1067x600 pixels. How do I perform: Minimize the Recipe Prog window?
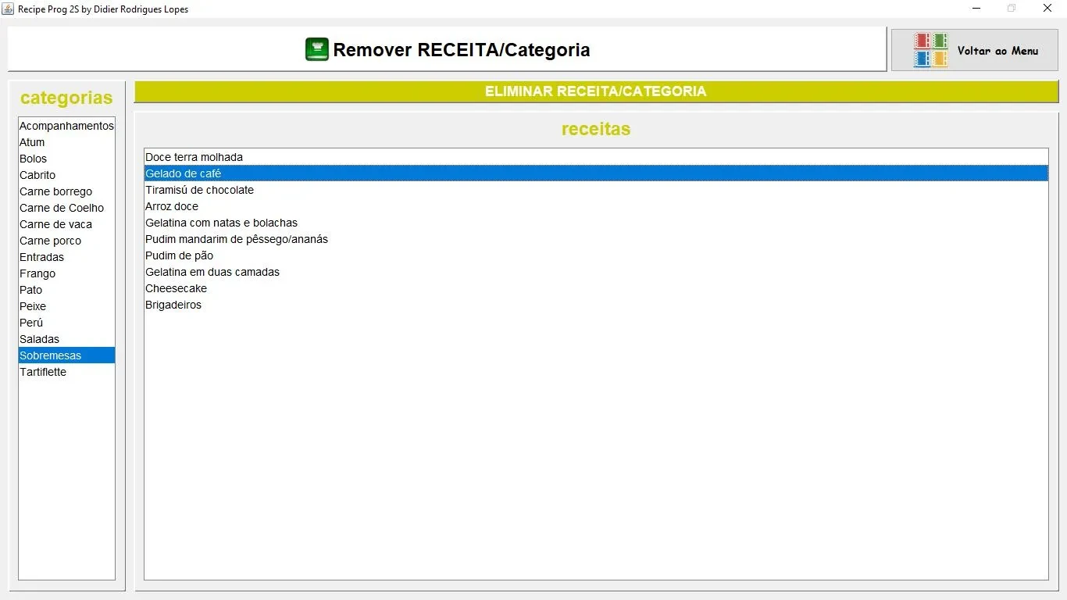tap(976, 9)
